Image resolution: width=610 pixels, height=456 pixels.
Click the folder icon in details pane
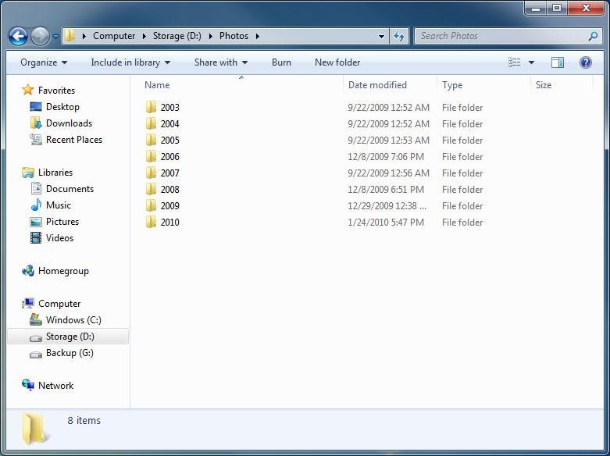pyautogui.click(x=35, y=429)
